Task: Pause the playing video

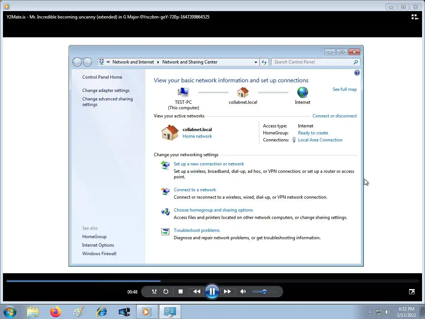Action: (x=212, y=292)
